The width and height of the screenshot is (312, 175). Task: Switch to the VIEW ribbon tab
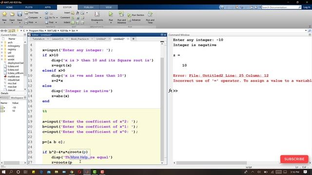coord(108,7)
